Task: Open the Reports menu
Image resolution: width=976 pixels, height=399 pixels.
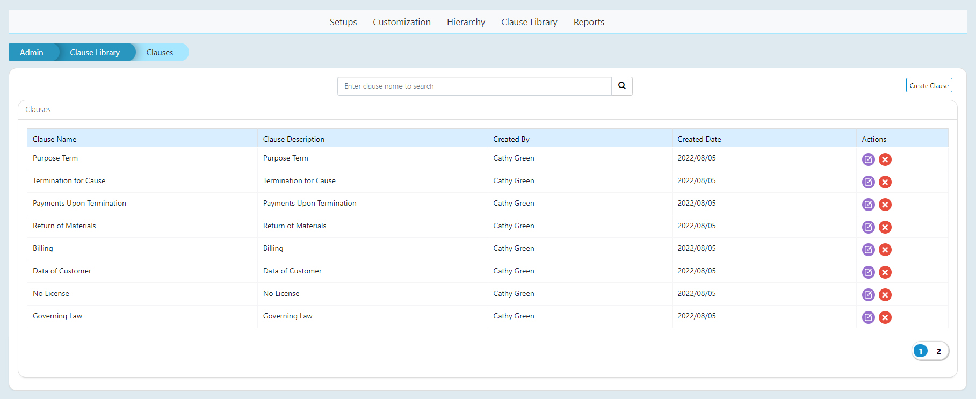Action: pos(588,22)
